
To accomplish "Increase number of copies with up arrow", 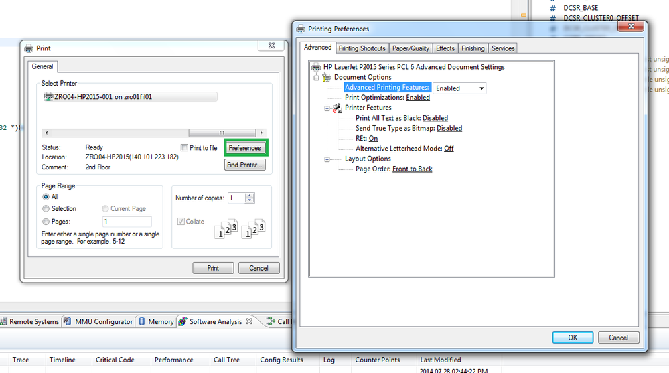I will coord(250,195).
